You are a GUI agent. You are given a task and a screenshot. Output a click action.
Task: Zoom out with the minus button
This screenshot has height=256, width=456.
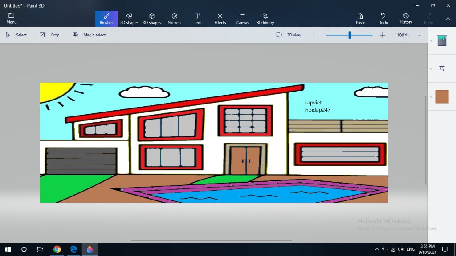click(x=317, y=35)
